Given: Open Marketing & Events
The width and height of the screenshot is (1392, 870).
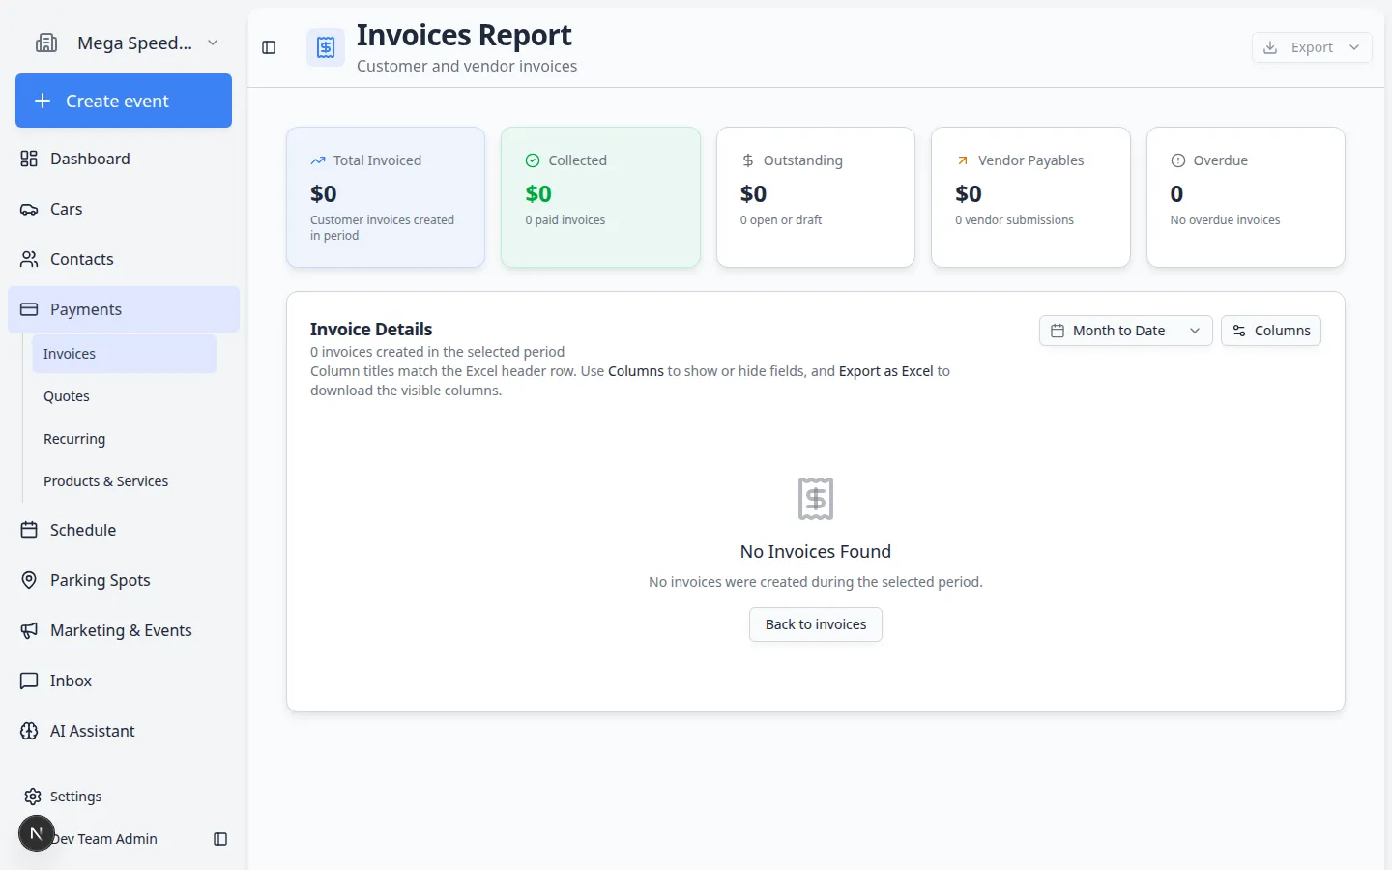Looking at the screenshot, I should click(x=124, y=630).
